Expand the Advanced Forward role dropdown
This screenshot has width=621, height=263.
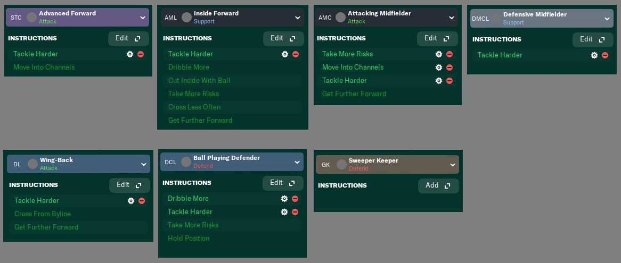[x=143, y=18]
